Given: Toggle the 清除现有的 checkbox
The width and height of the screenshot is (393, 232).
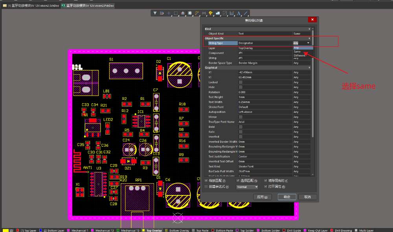Looking at the screenshot, I should point(266,180).
